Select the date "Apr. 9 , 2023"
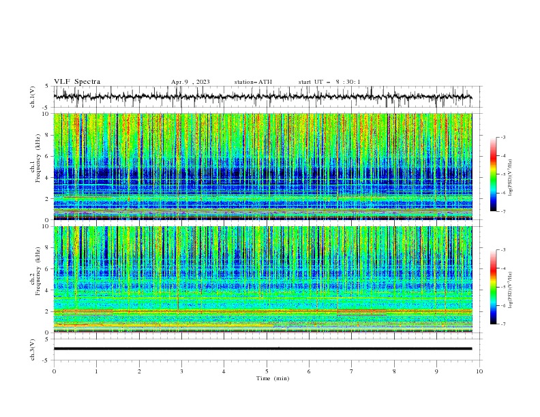Screen dimensions: 540x417 pyautogui.click(x=190, y=82)
